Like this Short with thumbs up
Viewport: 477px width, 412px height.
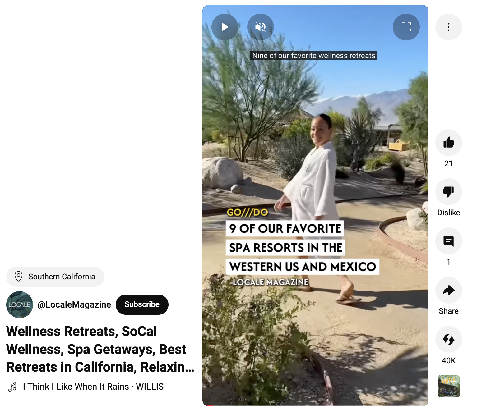[448, 143]
